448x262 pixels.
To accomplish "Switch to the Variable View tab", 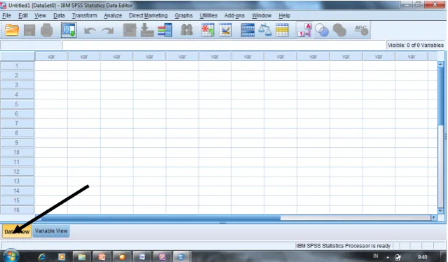I will pyautogui.click(x=51, y=231).
